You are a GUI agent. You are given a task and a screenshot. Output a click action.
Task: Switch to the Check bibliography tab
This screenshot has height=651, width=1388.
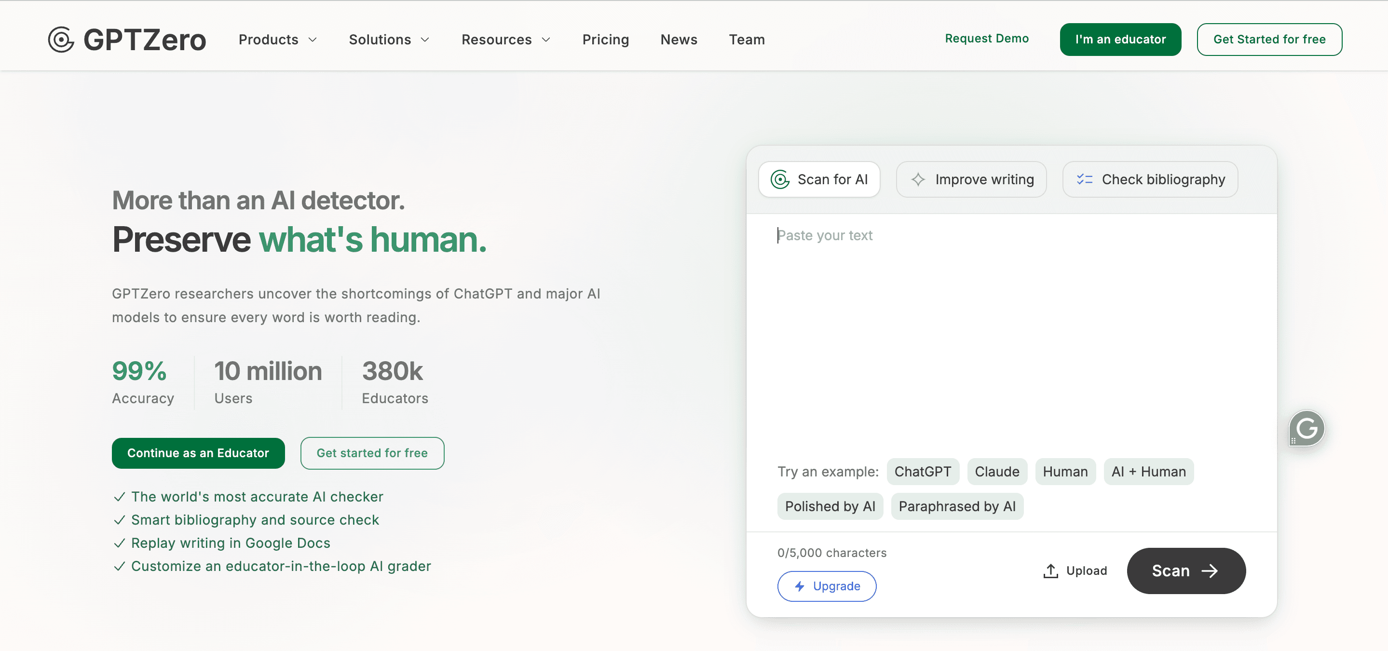click(x=1150, y=179)
